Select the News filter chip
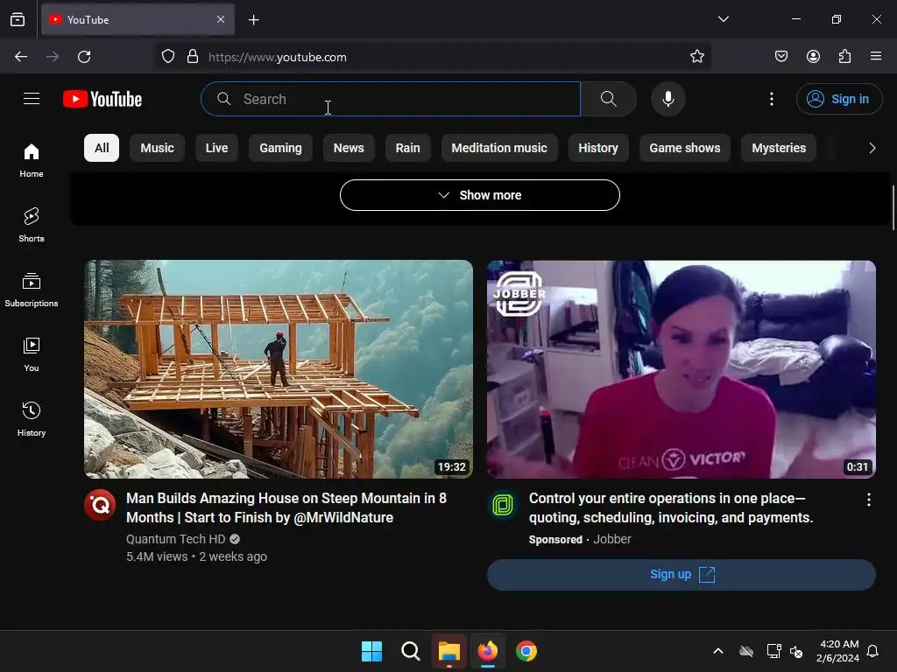Screen dimensions: 897x672 coord(349,148)
